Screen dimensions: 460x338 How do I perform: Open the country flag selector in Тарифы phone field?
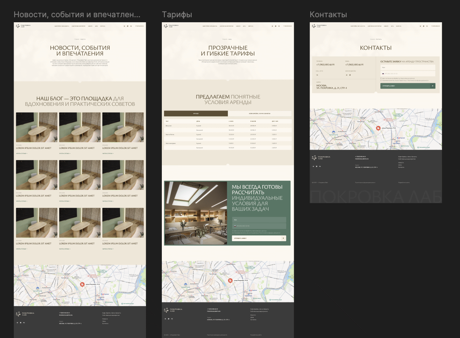(235, 226)
